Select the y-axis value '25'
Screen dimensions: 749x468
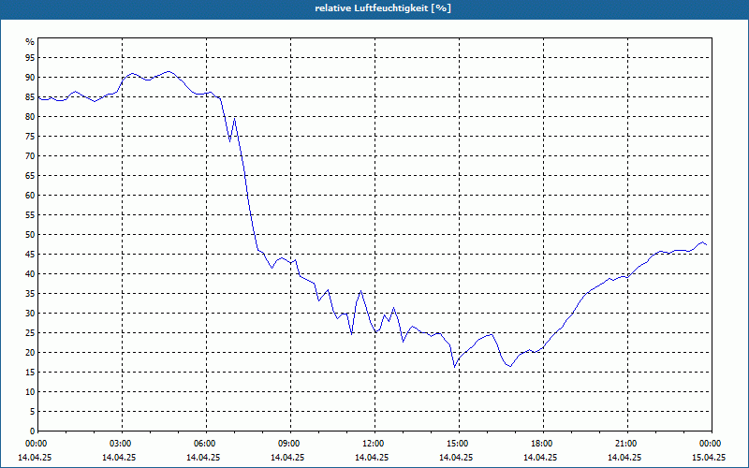pos(30,333)
